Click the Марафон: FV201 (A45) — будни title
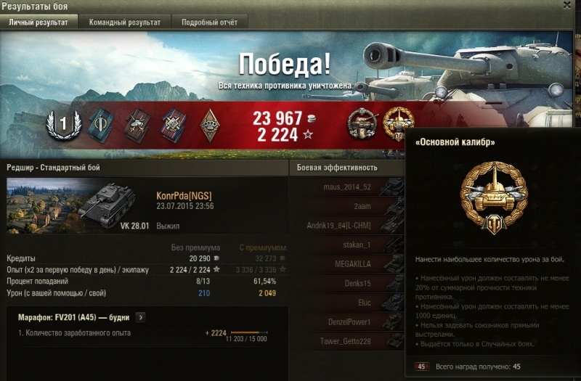 tap(74, 317)
